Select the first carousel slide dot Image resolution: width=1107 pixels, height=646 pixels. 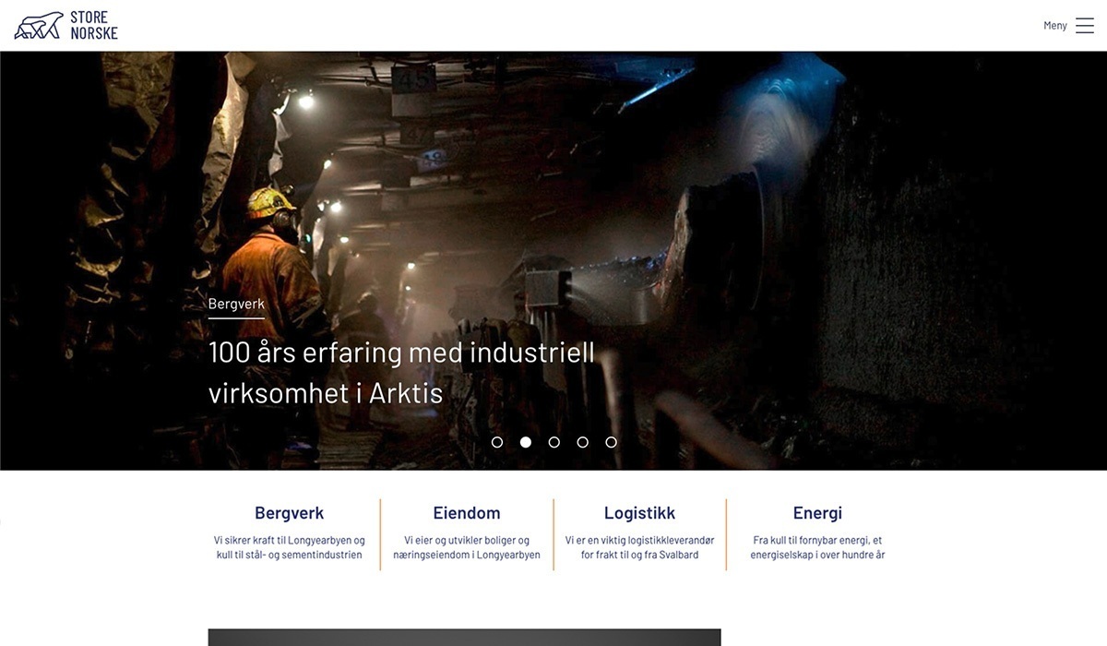click(497, 442)
